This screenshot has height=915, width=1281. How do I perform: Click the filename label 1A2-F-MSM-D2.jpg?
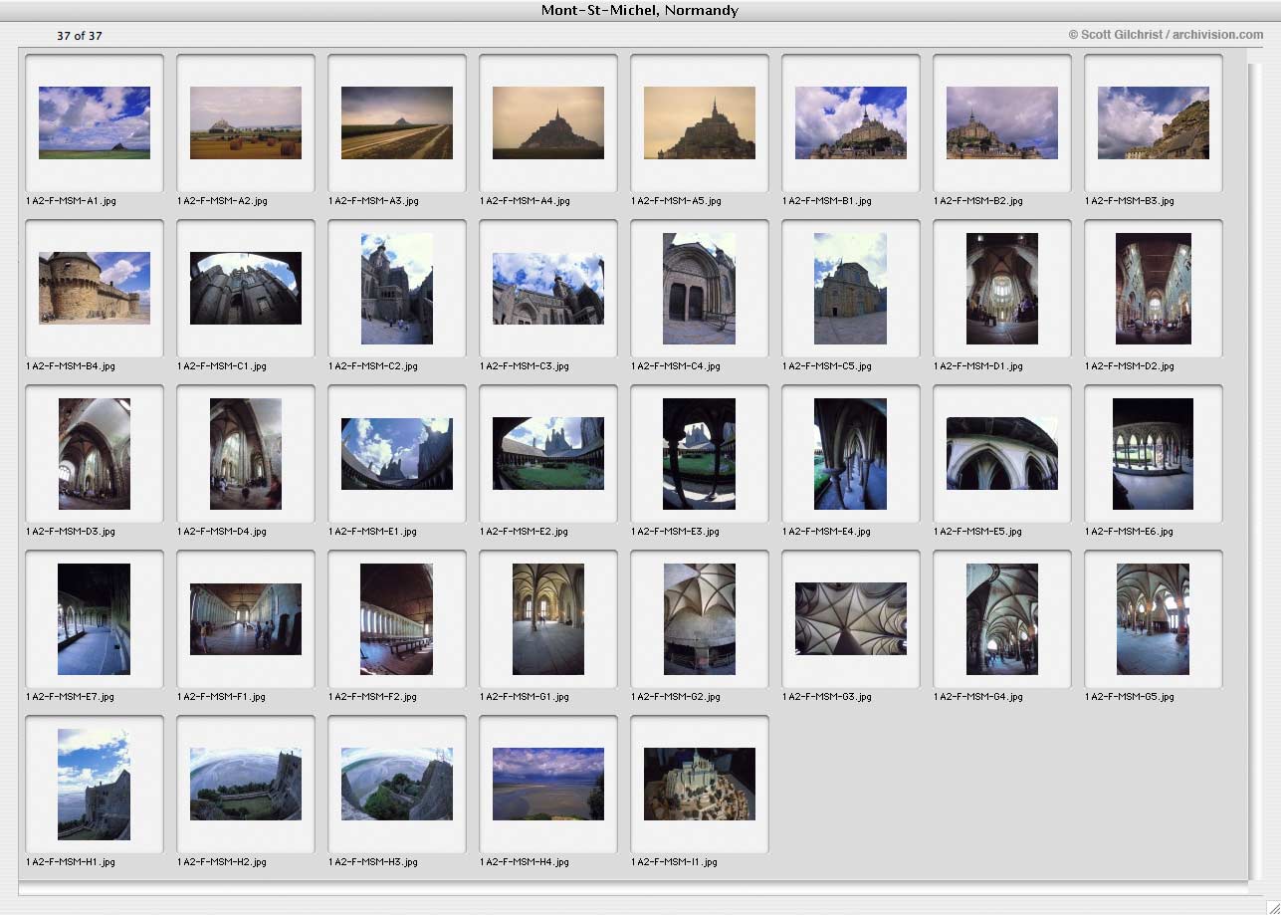tap(1130, 366)
